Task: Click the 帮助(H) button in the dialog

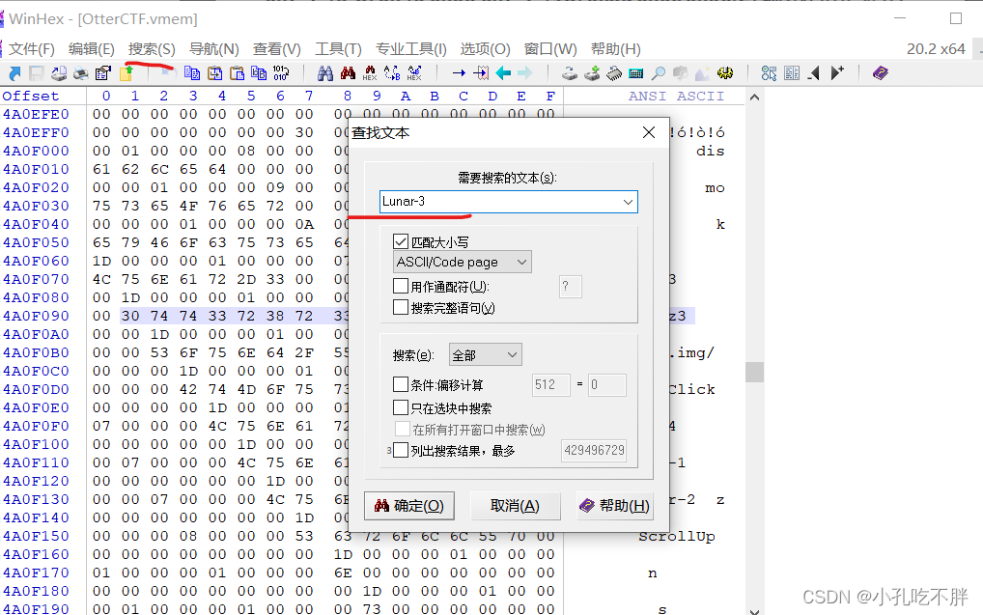Action: (x=615, y=505)
